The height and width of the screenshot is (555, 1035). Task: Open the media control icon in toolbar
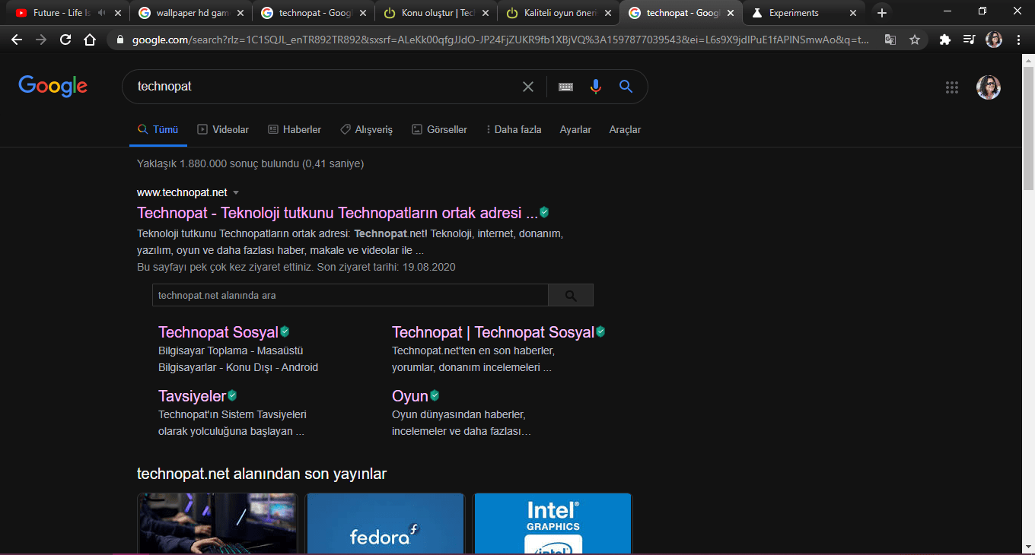tap(969, 40)
